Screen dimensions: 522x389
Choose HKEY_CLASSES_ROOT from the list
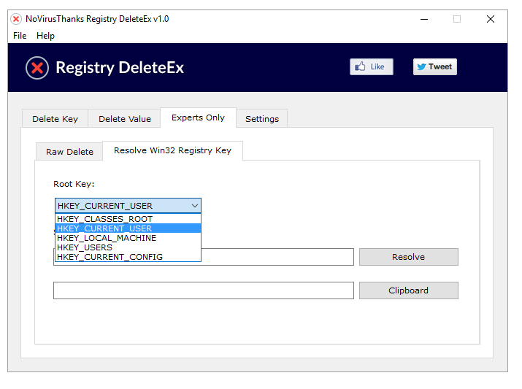[x=128, y=219]
